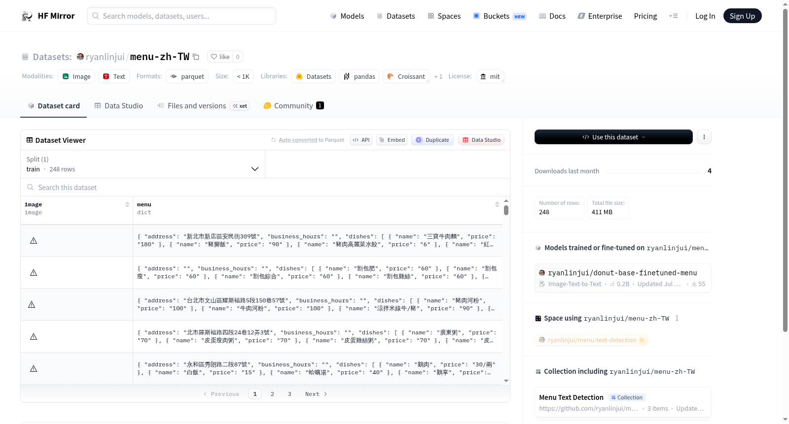This screenshot has height=424, width=789.
Task: Open the Pricing page
Action: click(x=646, y=16)
